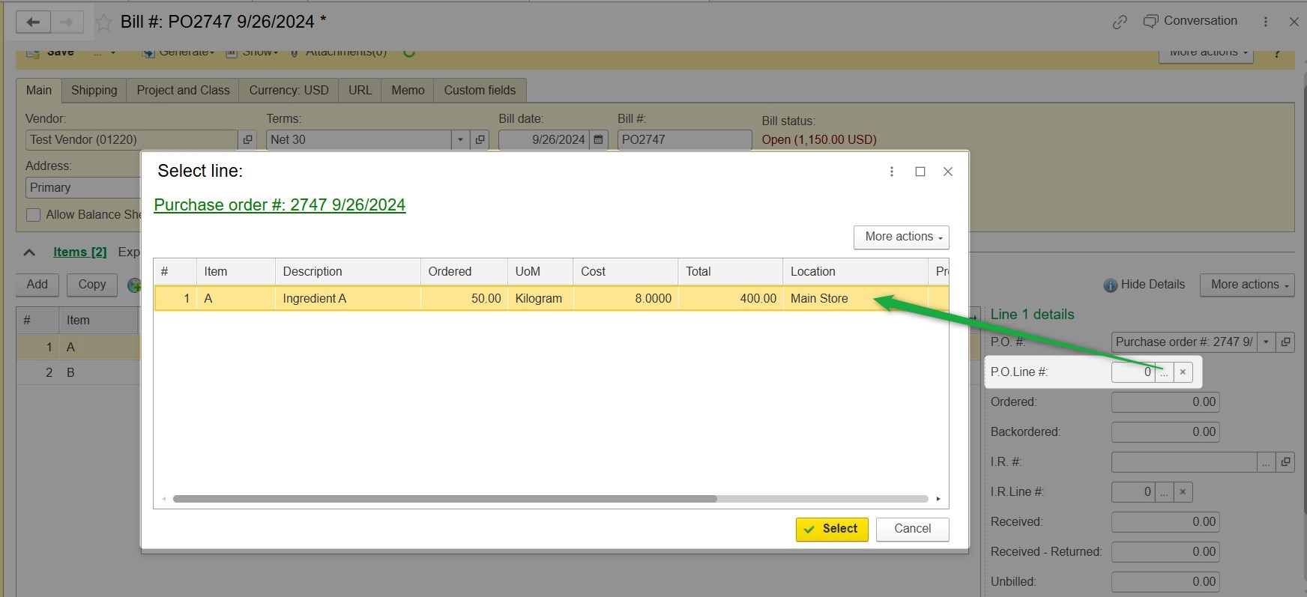Viewport: 1307px width, 597px height.
Task: Copy the link to this bill
Action: click(x=1120, y=22)
